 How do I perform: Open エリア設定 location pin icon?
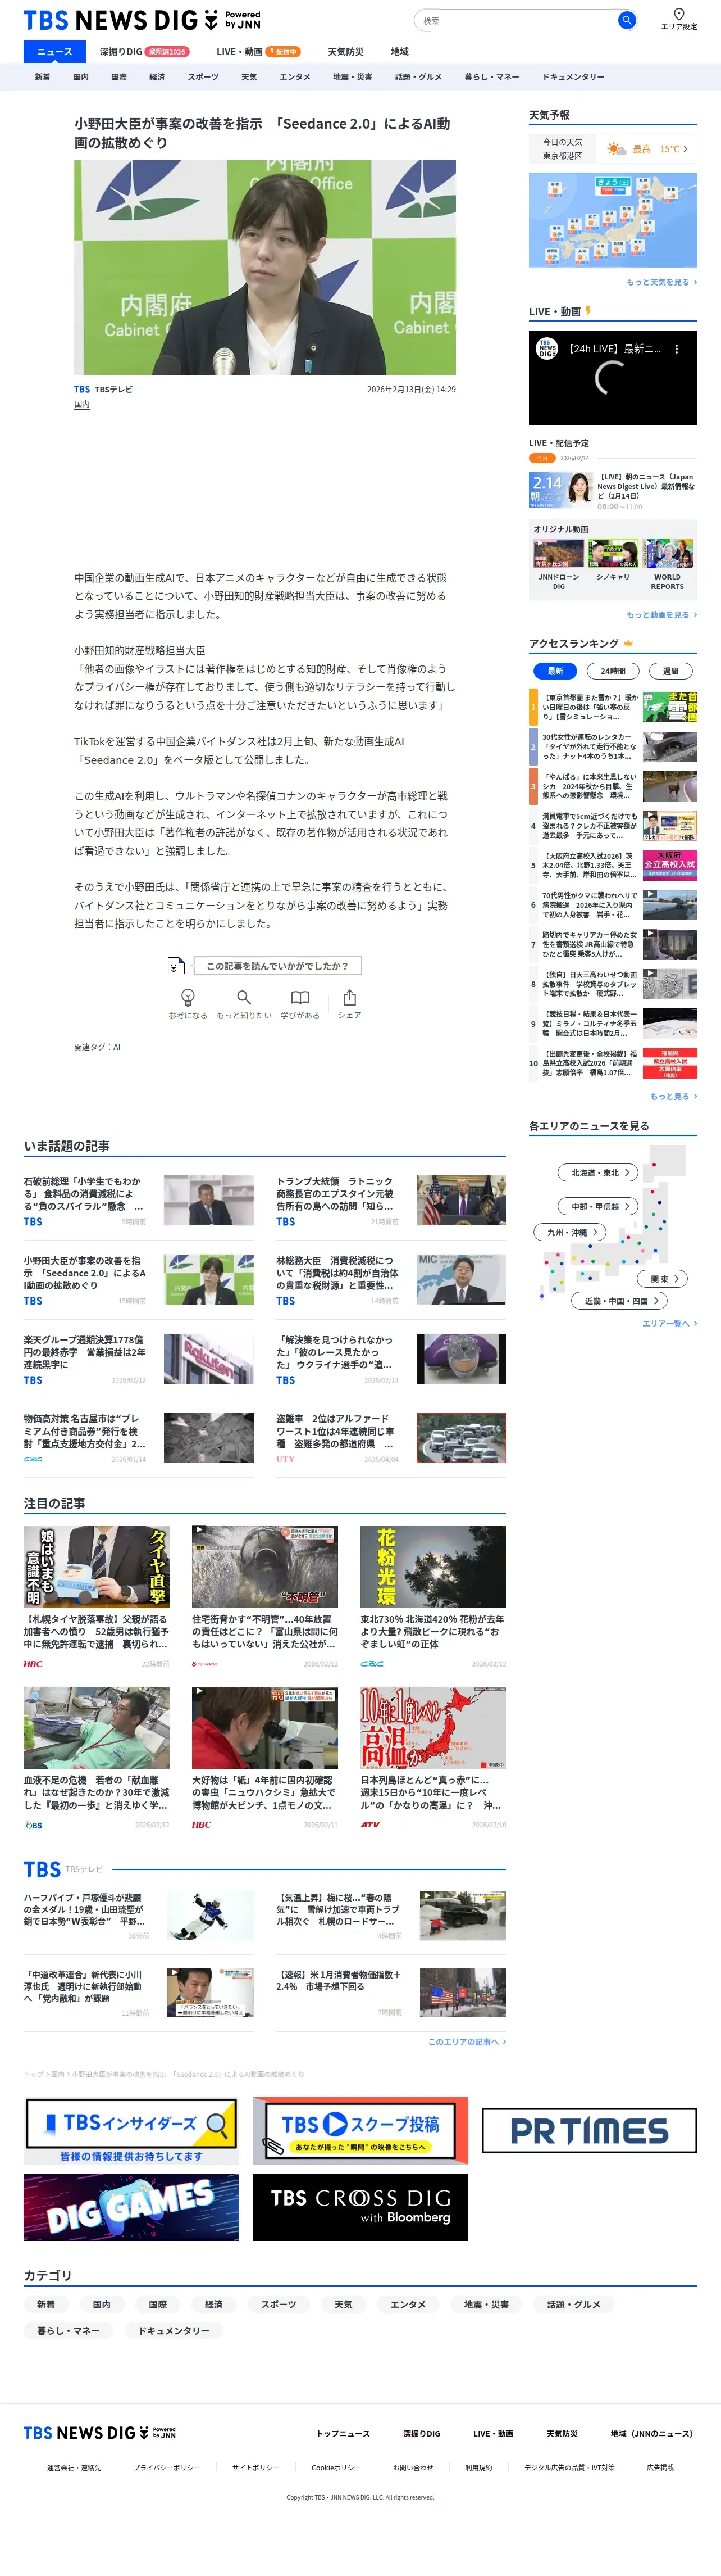(679, 14)
